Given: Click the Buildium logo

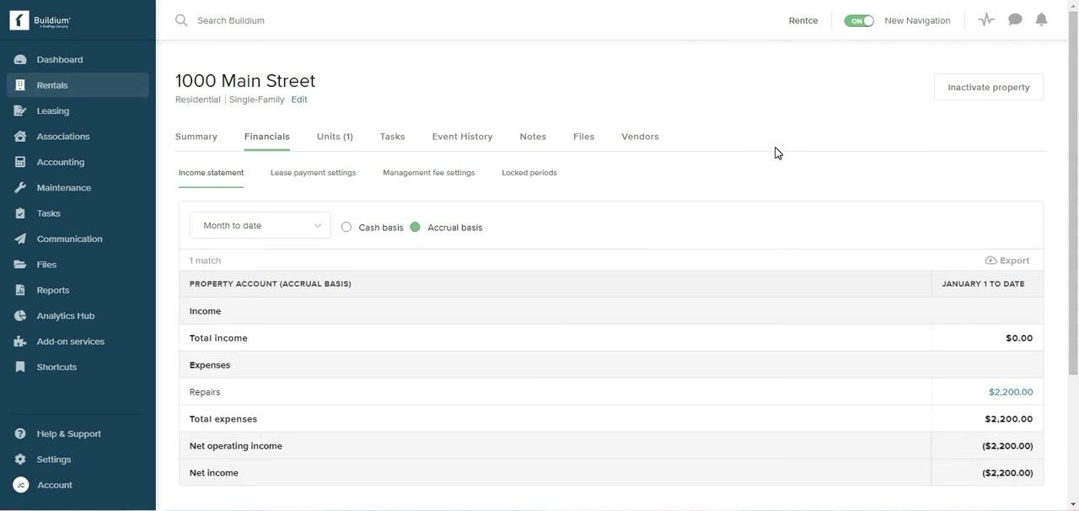Looking at the screenshot, I should pyautogui.click(x=40, y=20).
